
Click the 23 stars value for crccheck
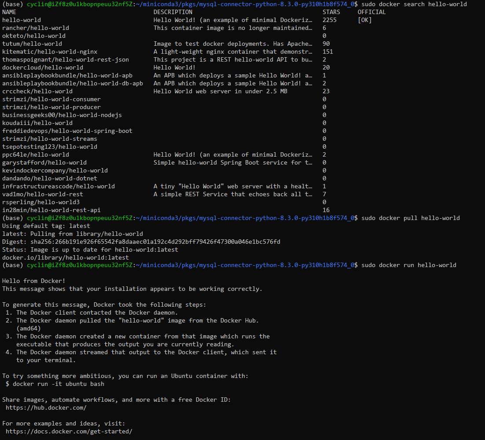tap(326, 91)
